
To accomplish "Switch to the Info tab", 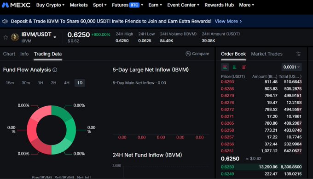I will [x=24, y=54].
